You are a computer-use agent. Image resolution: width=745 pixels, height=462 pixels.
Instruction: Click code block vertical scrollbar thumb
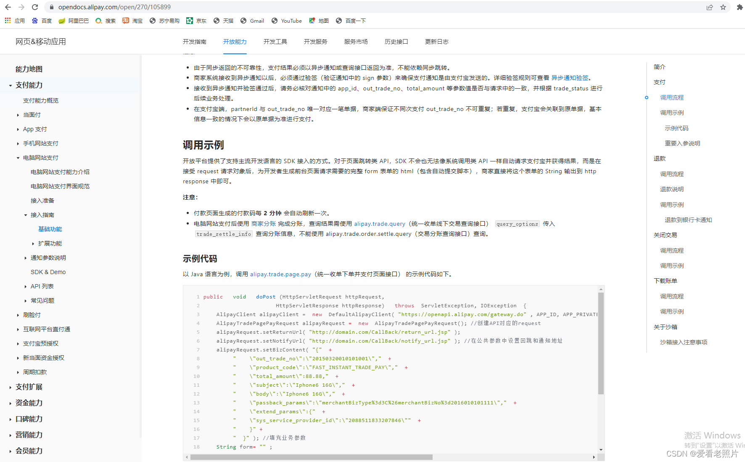coord(601,343)
